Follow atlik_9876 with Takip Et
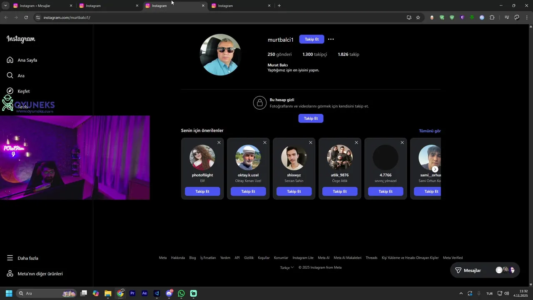Image resolution: width=533 pixels, height=300 pixels. click(340, 191)
